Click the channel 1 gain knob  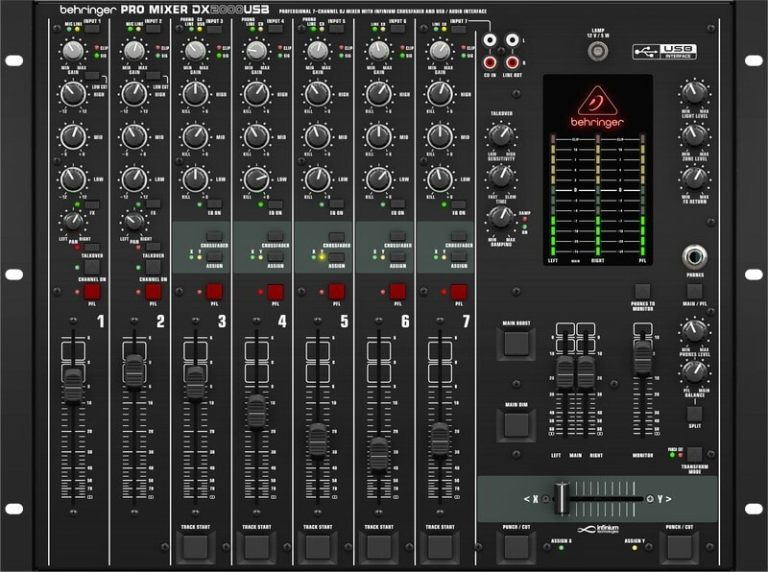pos(73,51)
